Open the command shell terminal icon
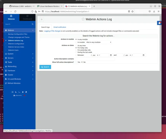 click(19, 92)
